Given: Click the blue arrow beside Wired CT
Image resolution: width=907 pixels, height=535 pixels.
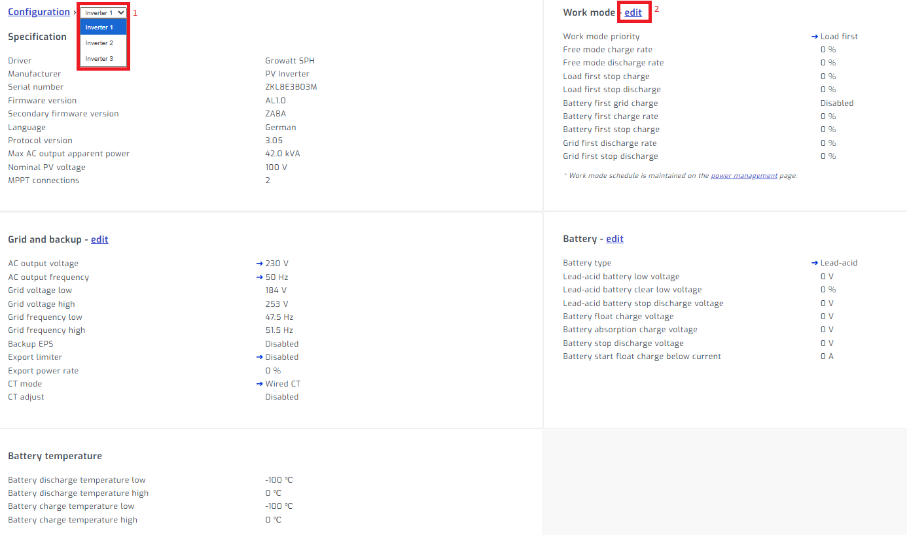Looking at the screenshot, I should point(260,384).
